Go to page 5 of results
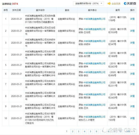139x135 pixels. (91, 131)
